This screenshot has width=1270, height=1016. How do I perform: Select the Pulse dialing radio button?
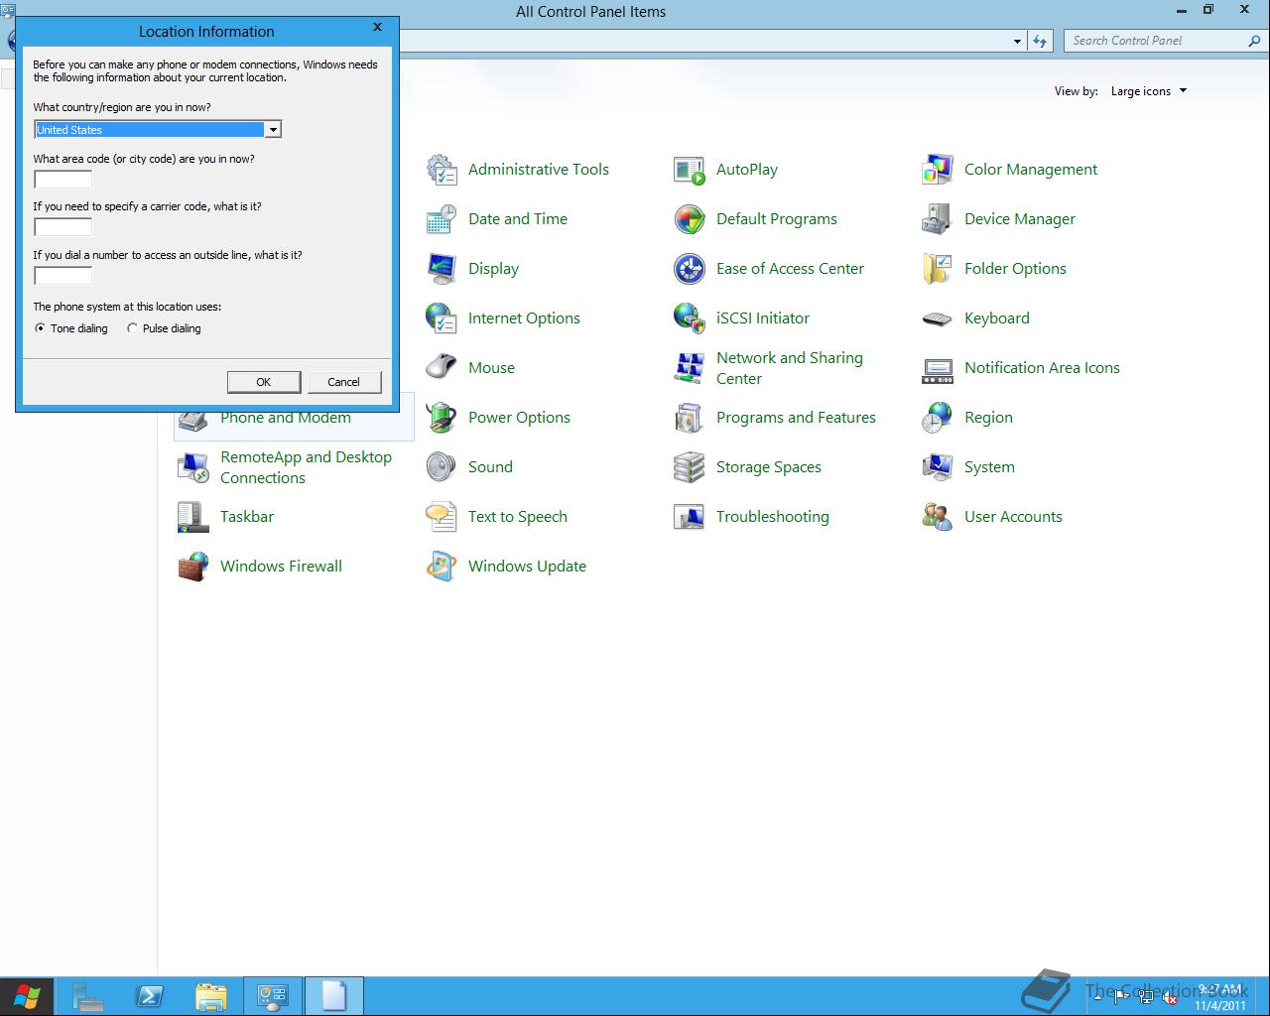(x=132, y=328)
